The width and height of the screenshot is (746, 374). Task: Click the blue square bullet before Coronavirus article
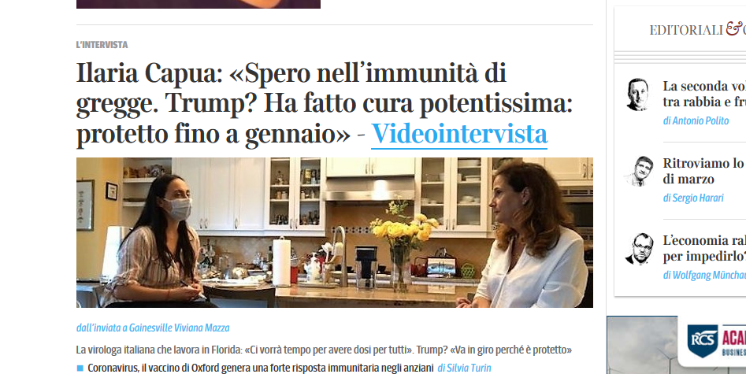[x=80, y=368]
